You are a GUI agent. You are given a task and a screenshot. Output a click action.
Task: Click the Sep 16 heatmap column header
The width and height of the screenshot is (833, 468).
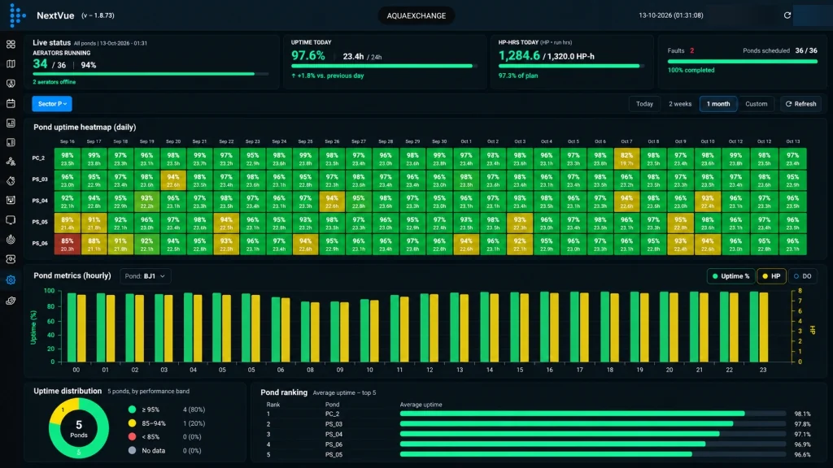point(68,141)
